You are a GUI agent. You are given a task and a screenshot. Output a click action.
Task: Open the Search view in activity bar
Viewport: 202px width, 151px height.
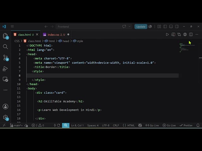pyautogui.click(x=5, y=47)
